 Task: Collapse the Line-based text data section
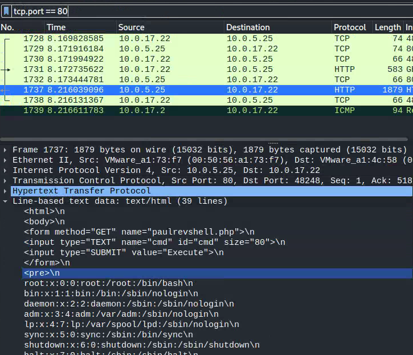click(6, 201)
